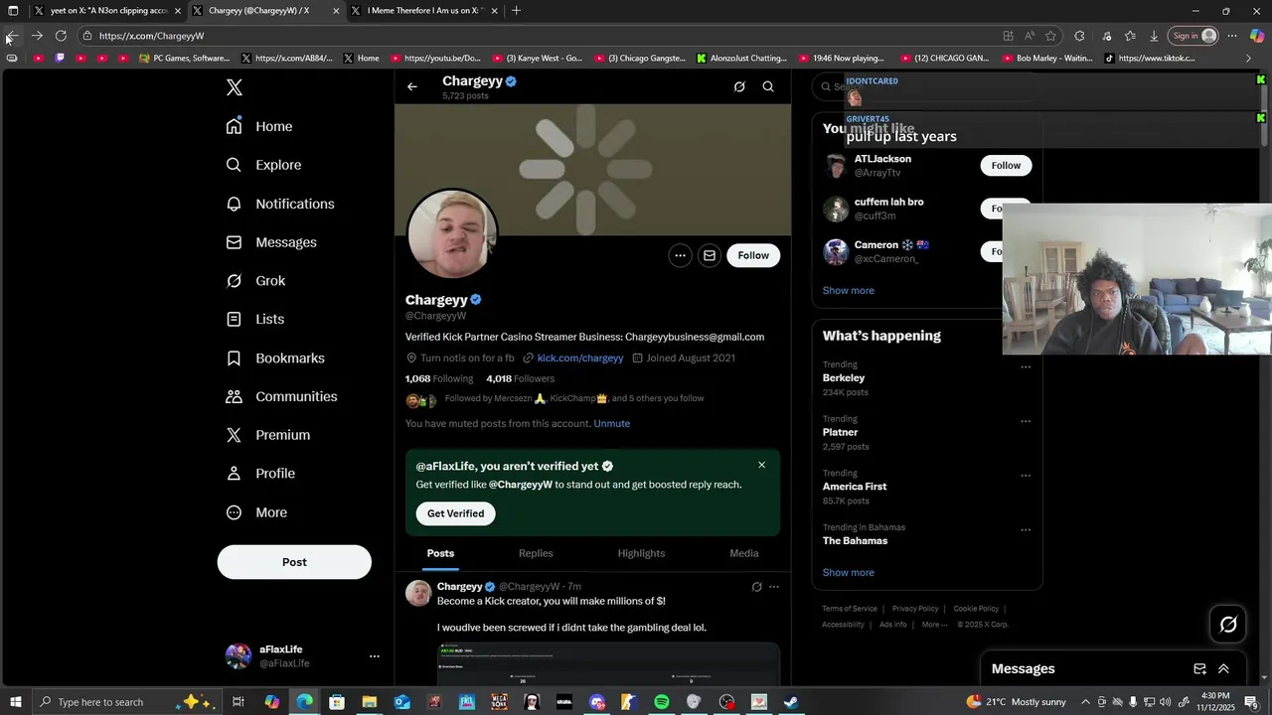Open options for Platner trend

tap(1026, 421)
